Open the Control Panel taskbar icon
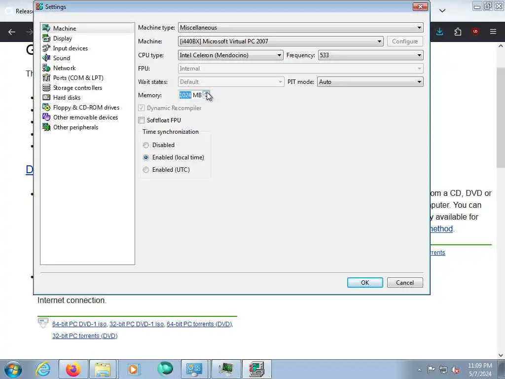The height and width of the screenshot is (379, 505). pyautogui.click(x=194, y=369)
